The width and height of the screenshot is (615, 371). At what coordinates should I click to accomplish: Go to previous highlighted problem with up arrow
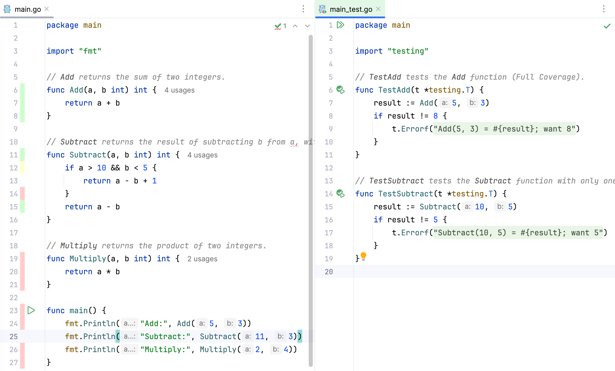pyautogui.click(x=295, y=26)
